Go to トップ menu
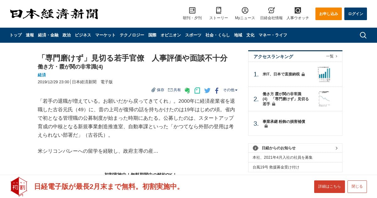377x198 pixels. (x=16, y=35)
